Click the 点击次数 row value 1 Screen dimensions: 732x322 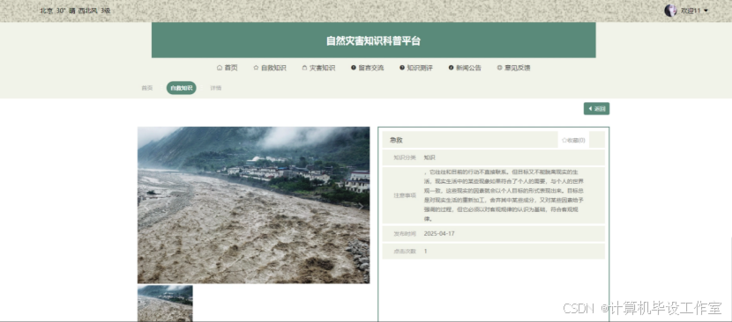426,251
